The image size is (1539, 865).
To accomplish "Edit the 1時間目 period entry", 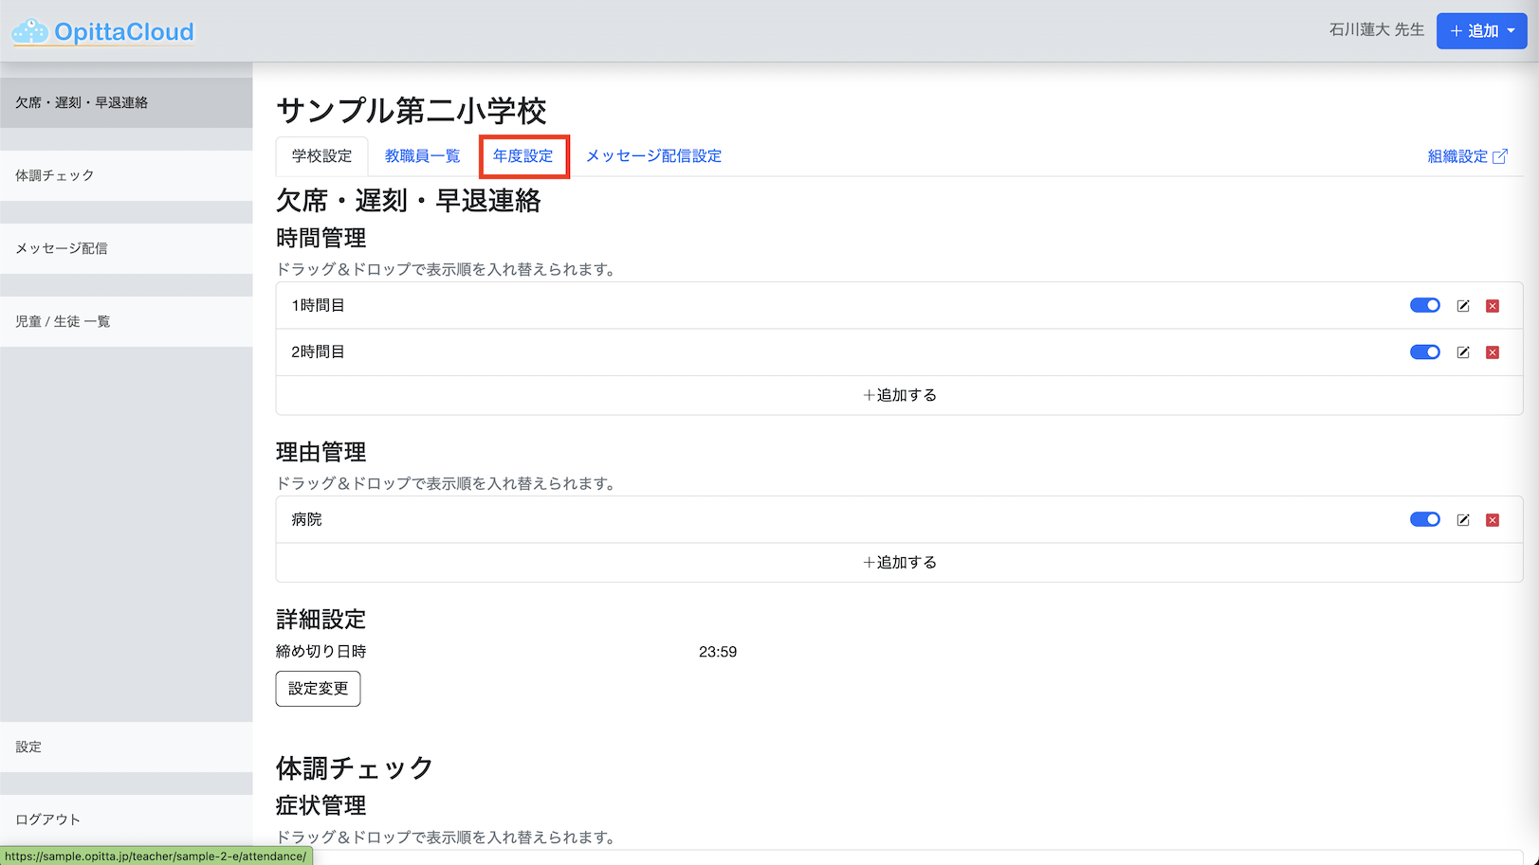I will tap(1463, 306).
